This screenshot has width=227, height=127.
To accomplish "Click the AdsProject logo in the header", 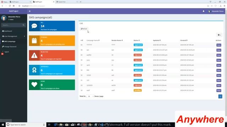I will pyautogui.click(x=13, y=11).
